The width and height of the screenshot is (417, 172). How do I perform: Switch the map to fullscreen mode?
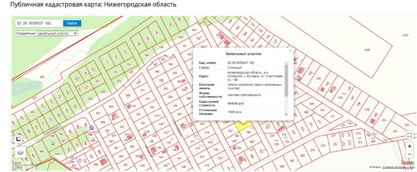[410, 135]
